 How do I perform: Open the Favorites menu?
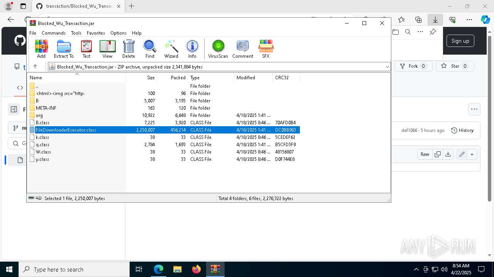(x=96, y=33)
